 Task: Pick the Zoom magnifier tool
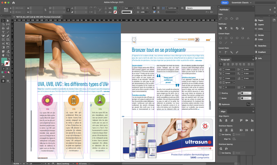coord(8,55)
